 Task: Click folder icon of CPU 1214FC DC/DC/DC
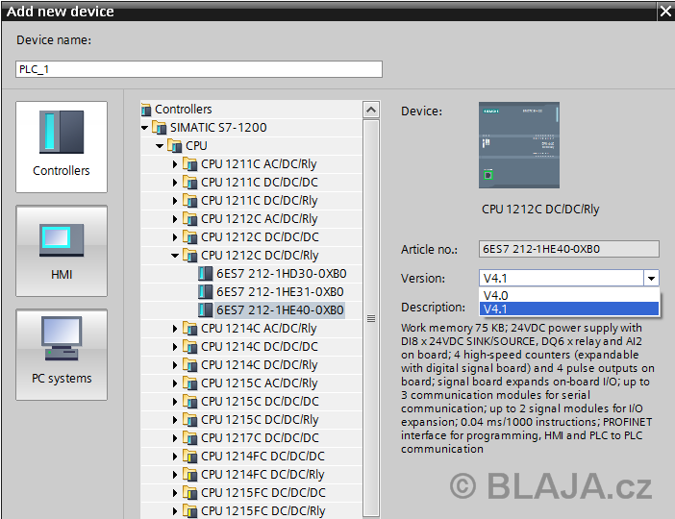(x=189, y=457)
